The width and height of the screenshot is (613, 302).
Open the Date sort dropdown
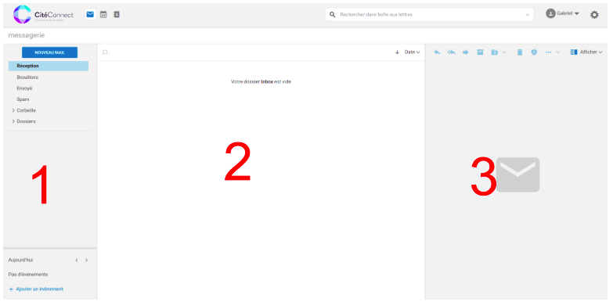click(x=412, y=52)
